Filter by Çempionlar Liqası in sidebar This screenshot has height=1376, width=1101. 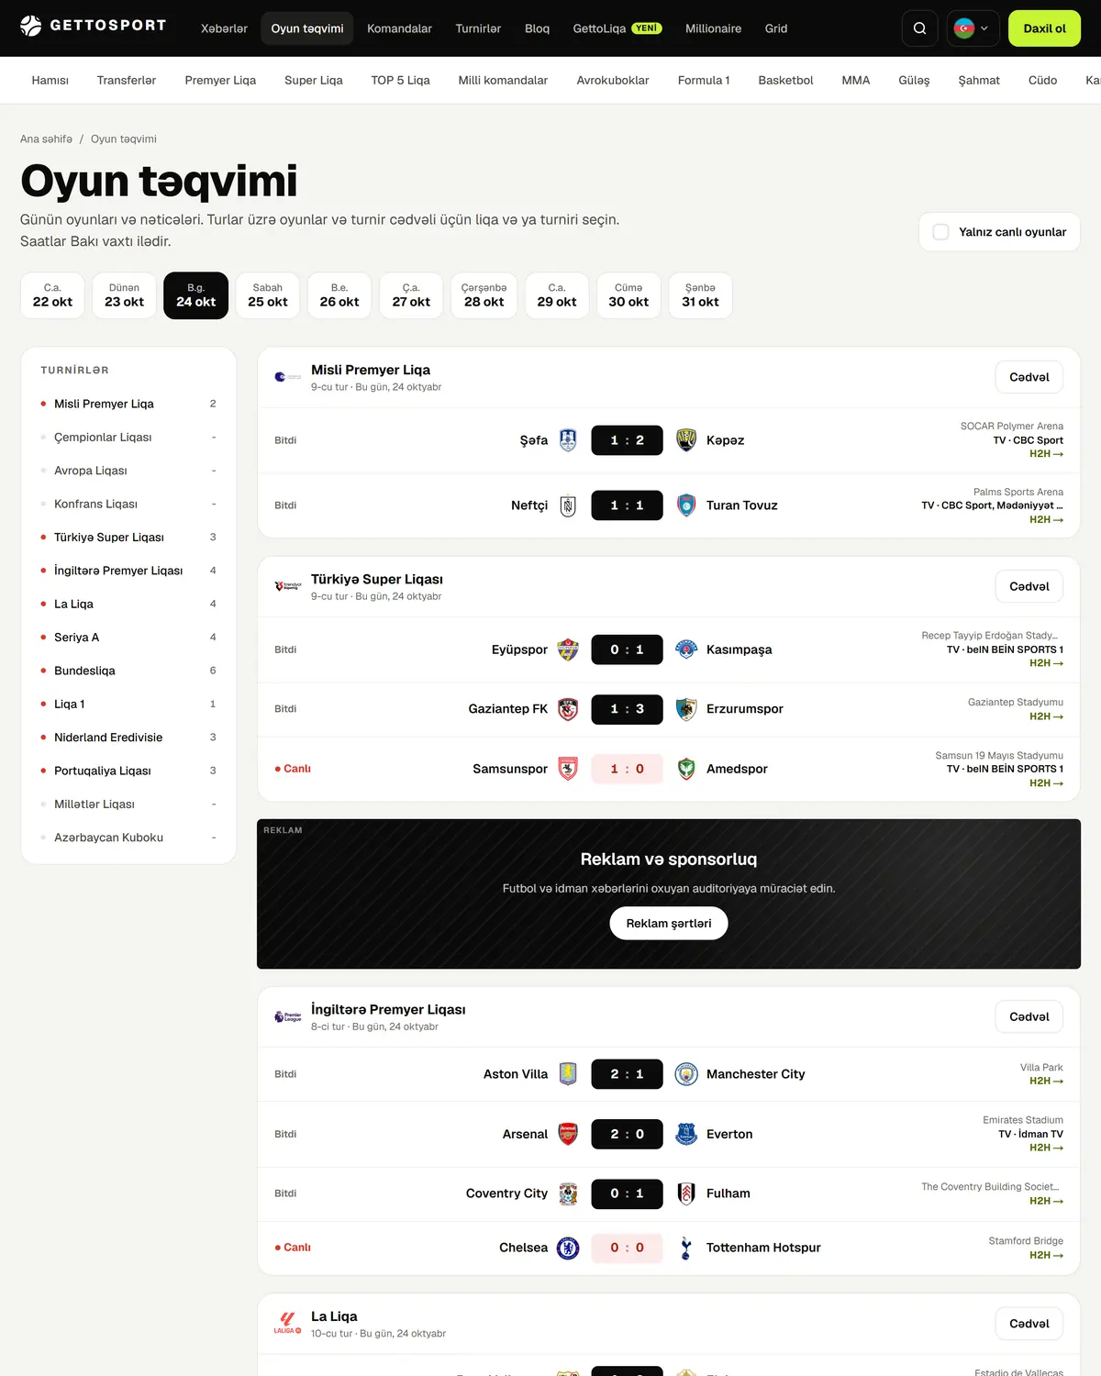[128, 438]
